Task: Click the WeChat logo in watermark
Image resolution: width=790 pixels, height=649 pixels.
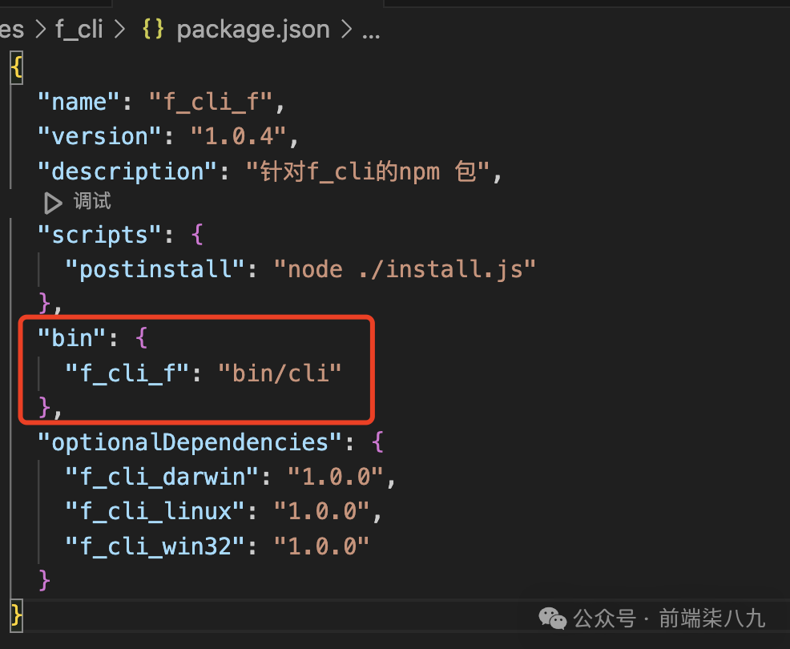Action: point(551,618)
